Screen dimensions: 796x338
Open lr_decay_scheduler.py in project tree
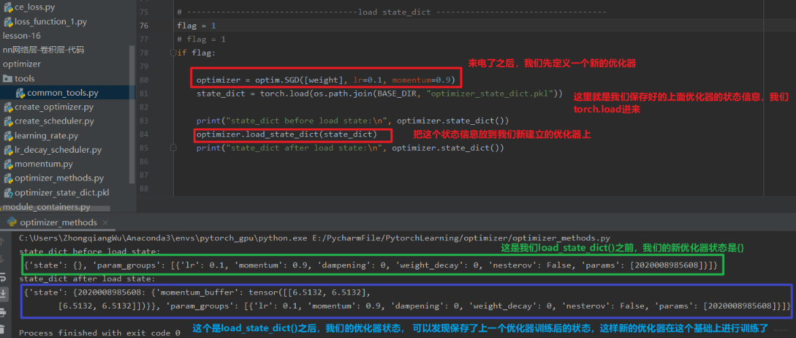(58, 150)
